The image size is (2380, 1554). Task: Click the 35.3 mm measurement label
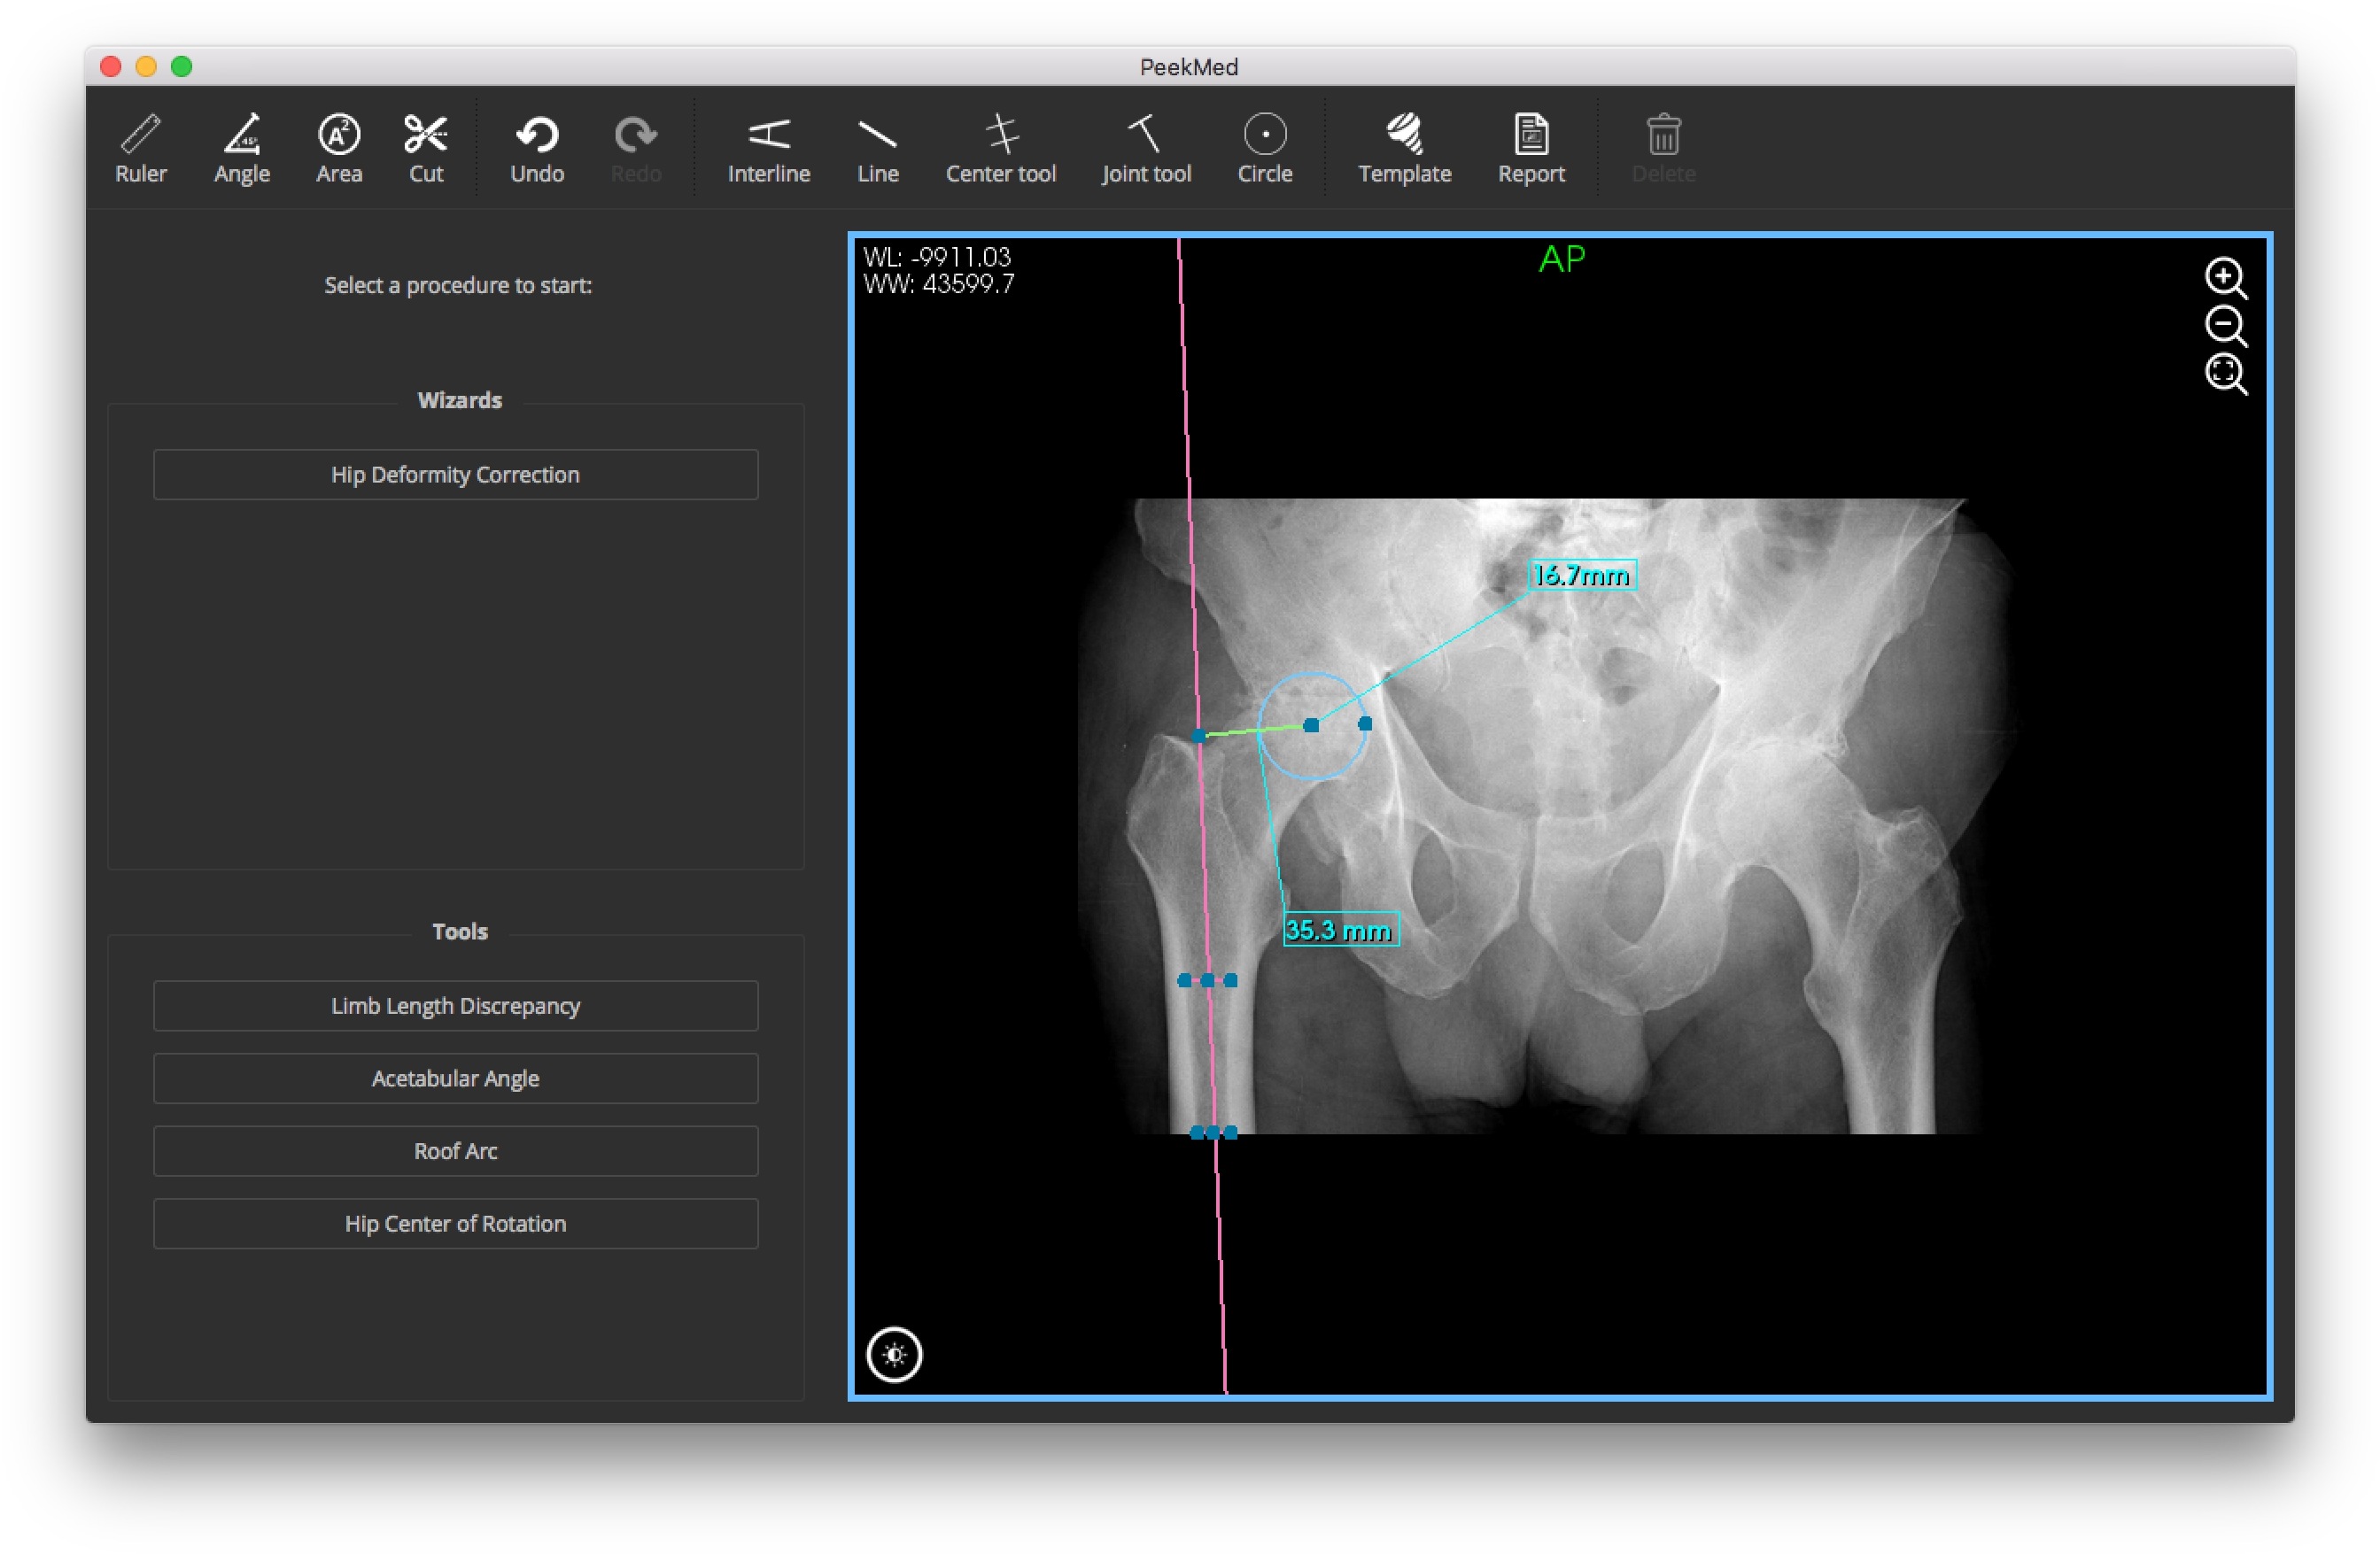click(1340, 930)
